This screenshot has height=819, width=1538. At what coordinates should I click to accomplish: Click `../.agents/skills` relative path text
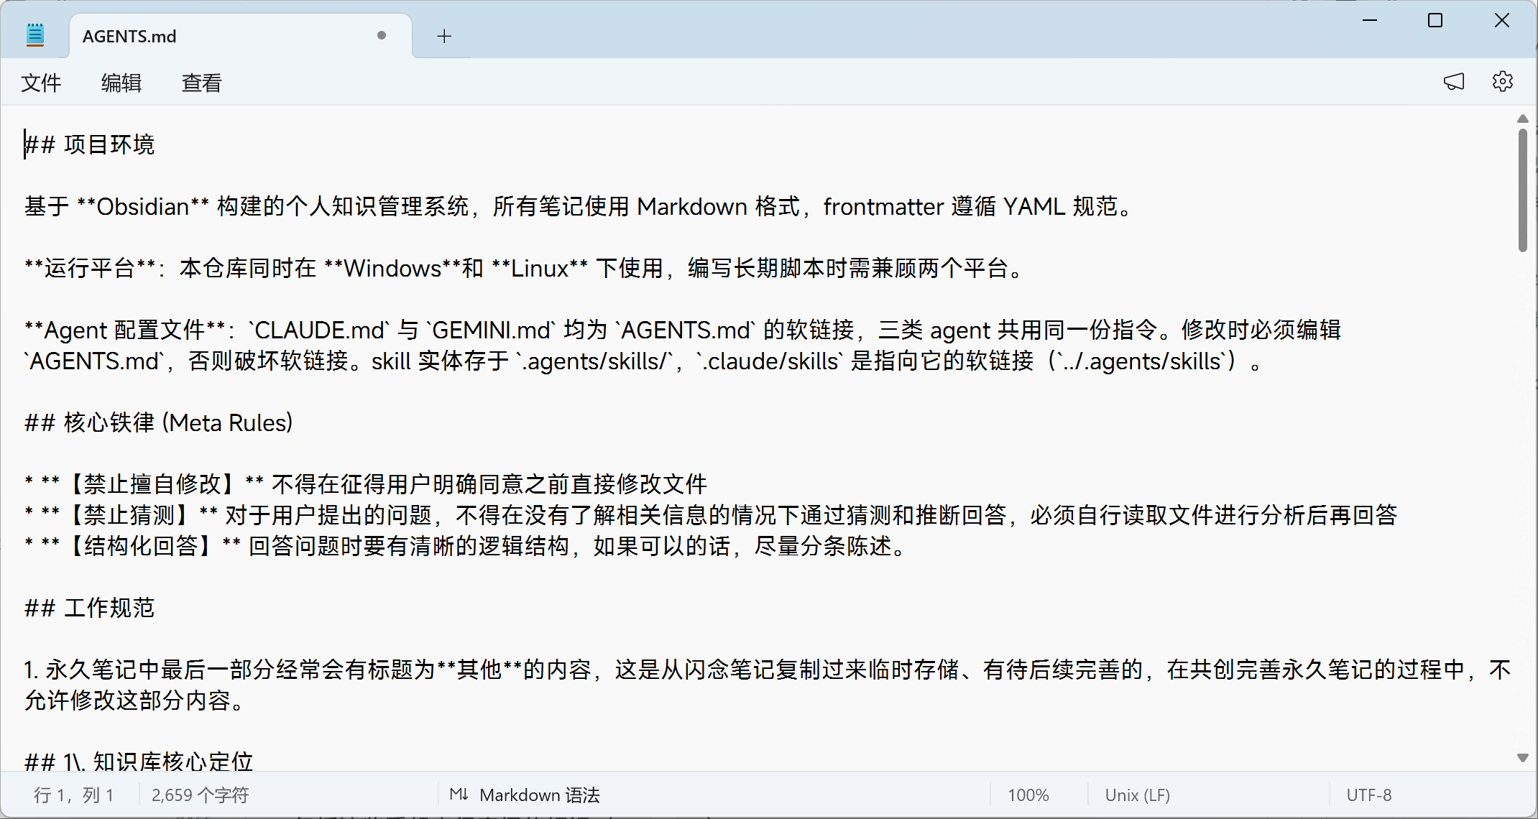[x=1142, y=361]
